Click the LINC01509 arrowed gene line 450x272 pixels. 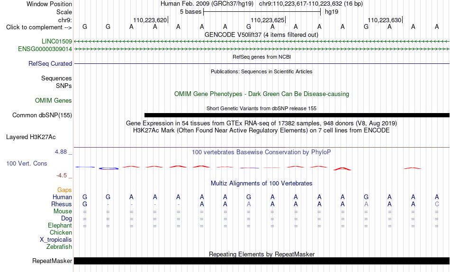(262, 42)
